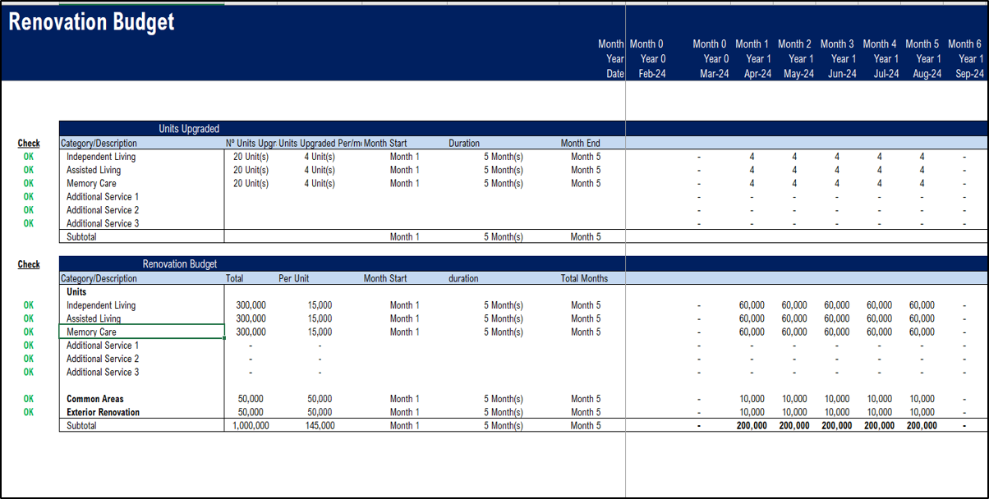Select Independent Living in the Renovation Budget table
The width and height of the screenshot is (989, 499).
click(x=101, y=305)
